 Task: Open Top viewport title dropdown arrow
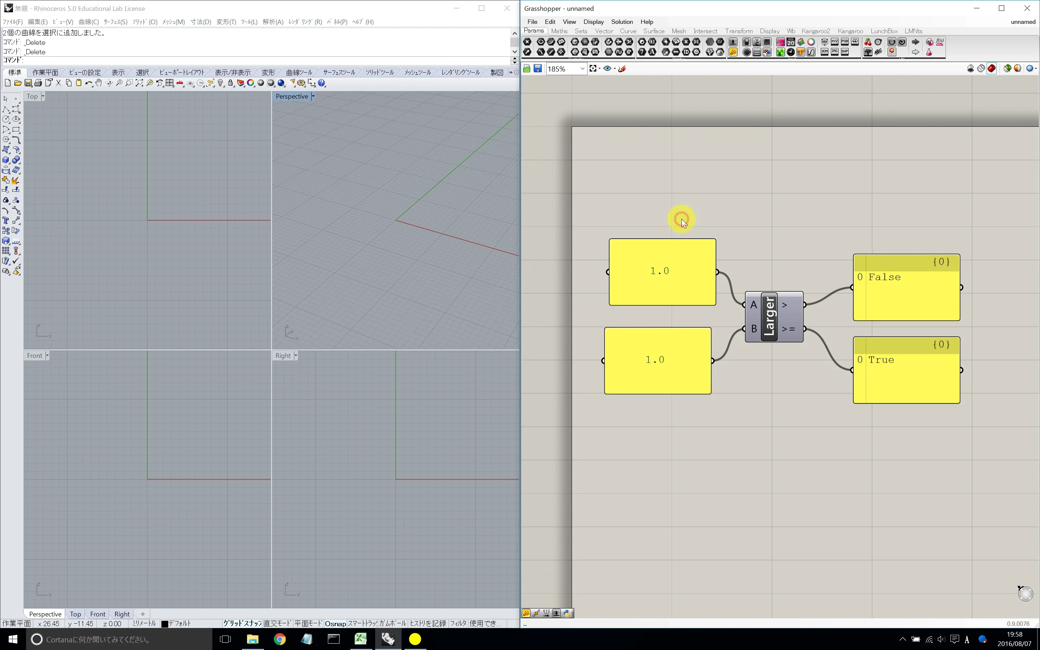pos(43,96)
